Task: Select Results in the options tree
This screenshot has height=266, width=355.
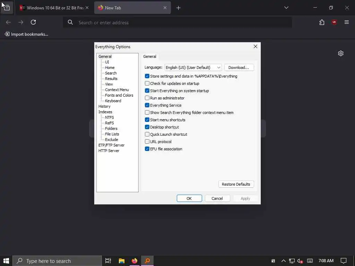Action: (111, 79)
